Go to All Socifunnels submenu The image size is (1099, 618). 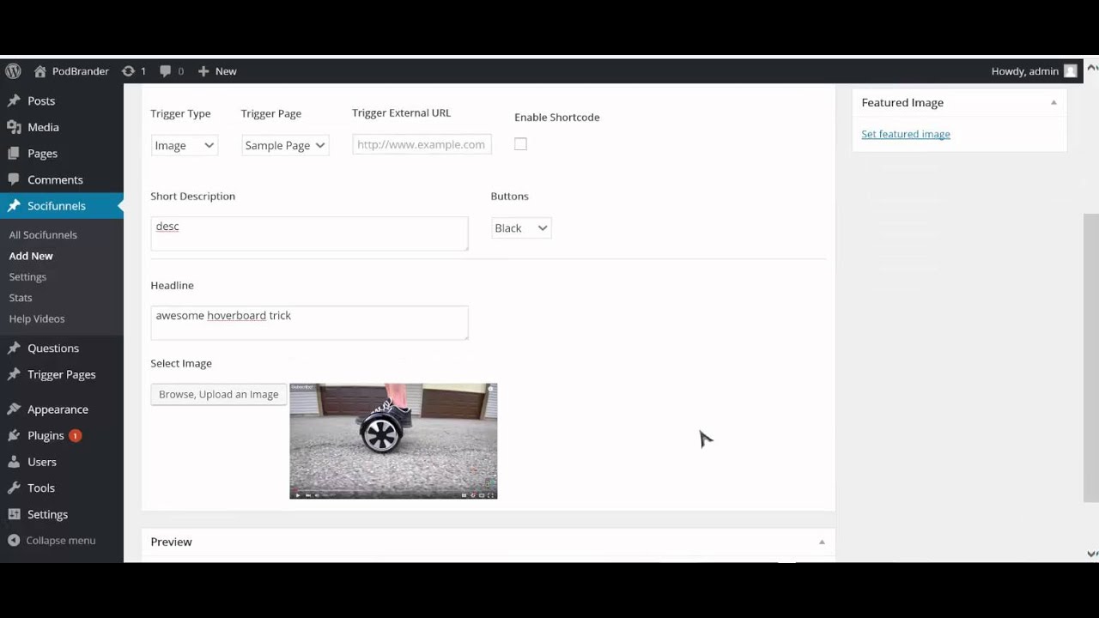[43, 235]
